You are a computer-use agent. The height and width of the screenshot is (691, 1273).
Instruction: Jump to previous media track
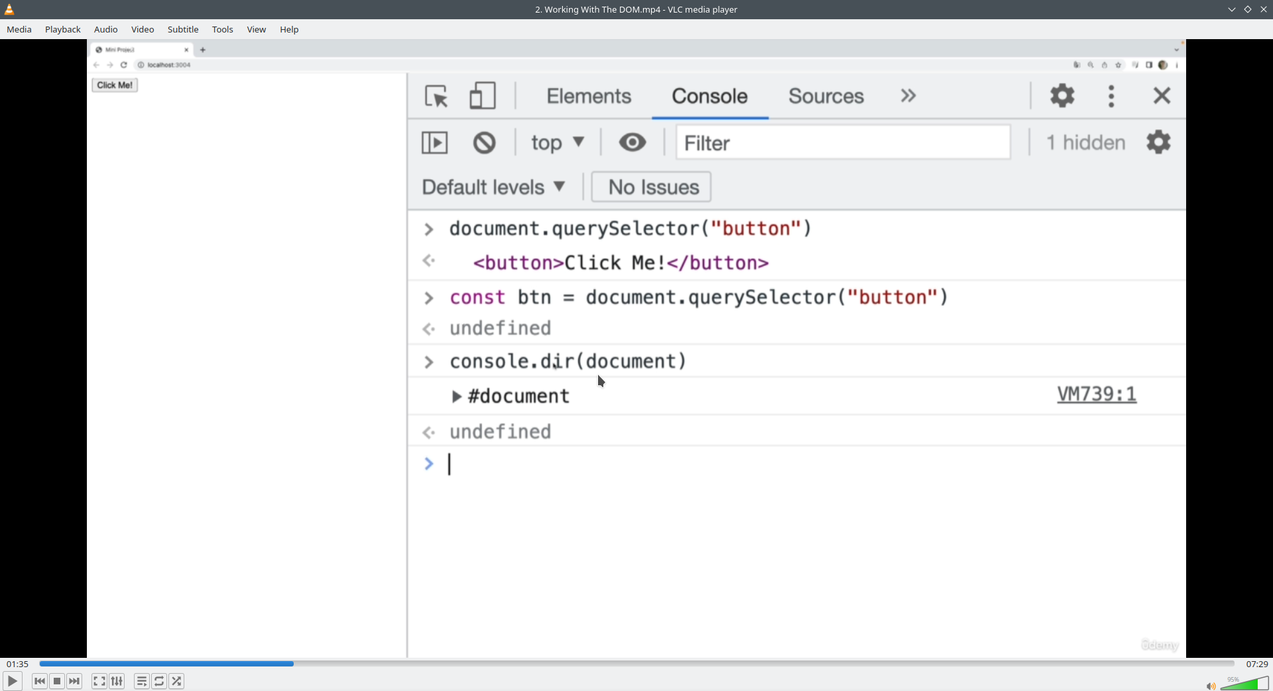coord(40,681)
